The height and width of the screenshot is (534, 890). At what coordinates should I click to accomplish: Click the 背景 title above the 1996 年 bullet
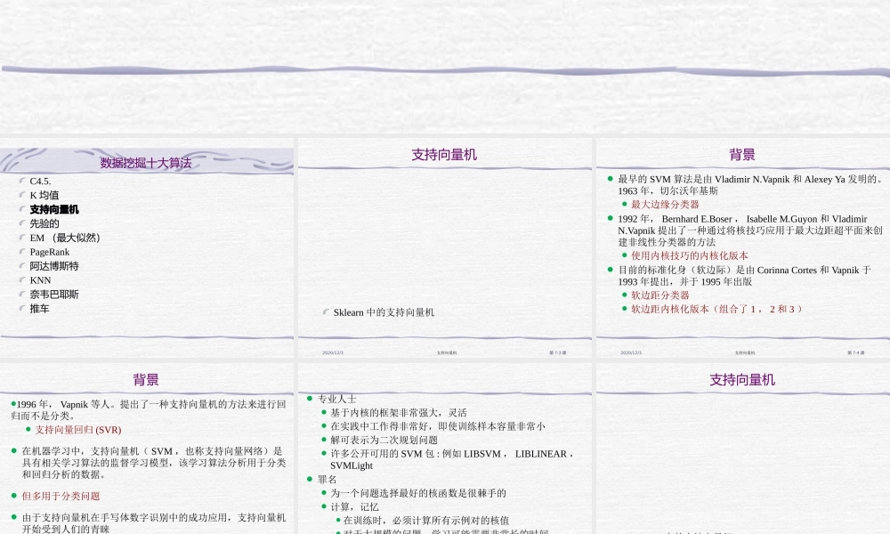[x=146, y=380]
